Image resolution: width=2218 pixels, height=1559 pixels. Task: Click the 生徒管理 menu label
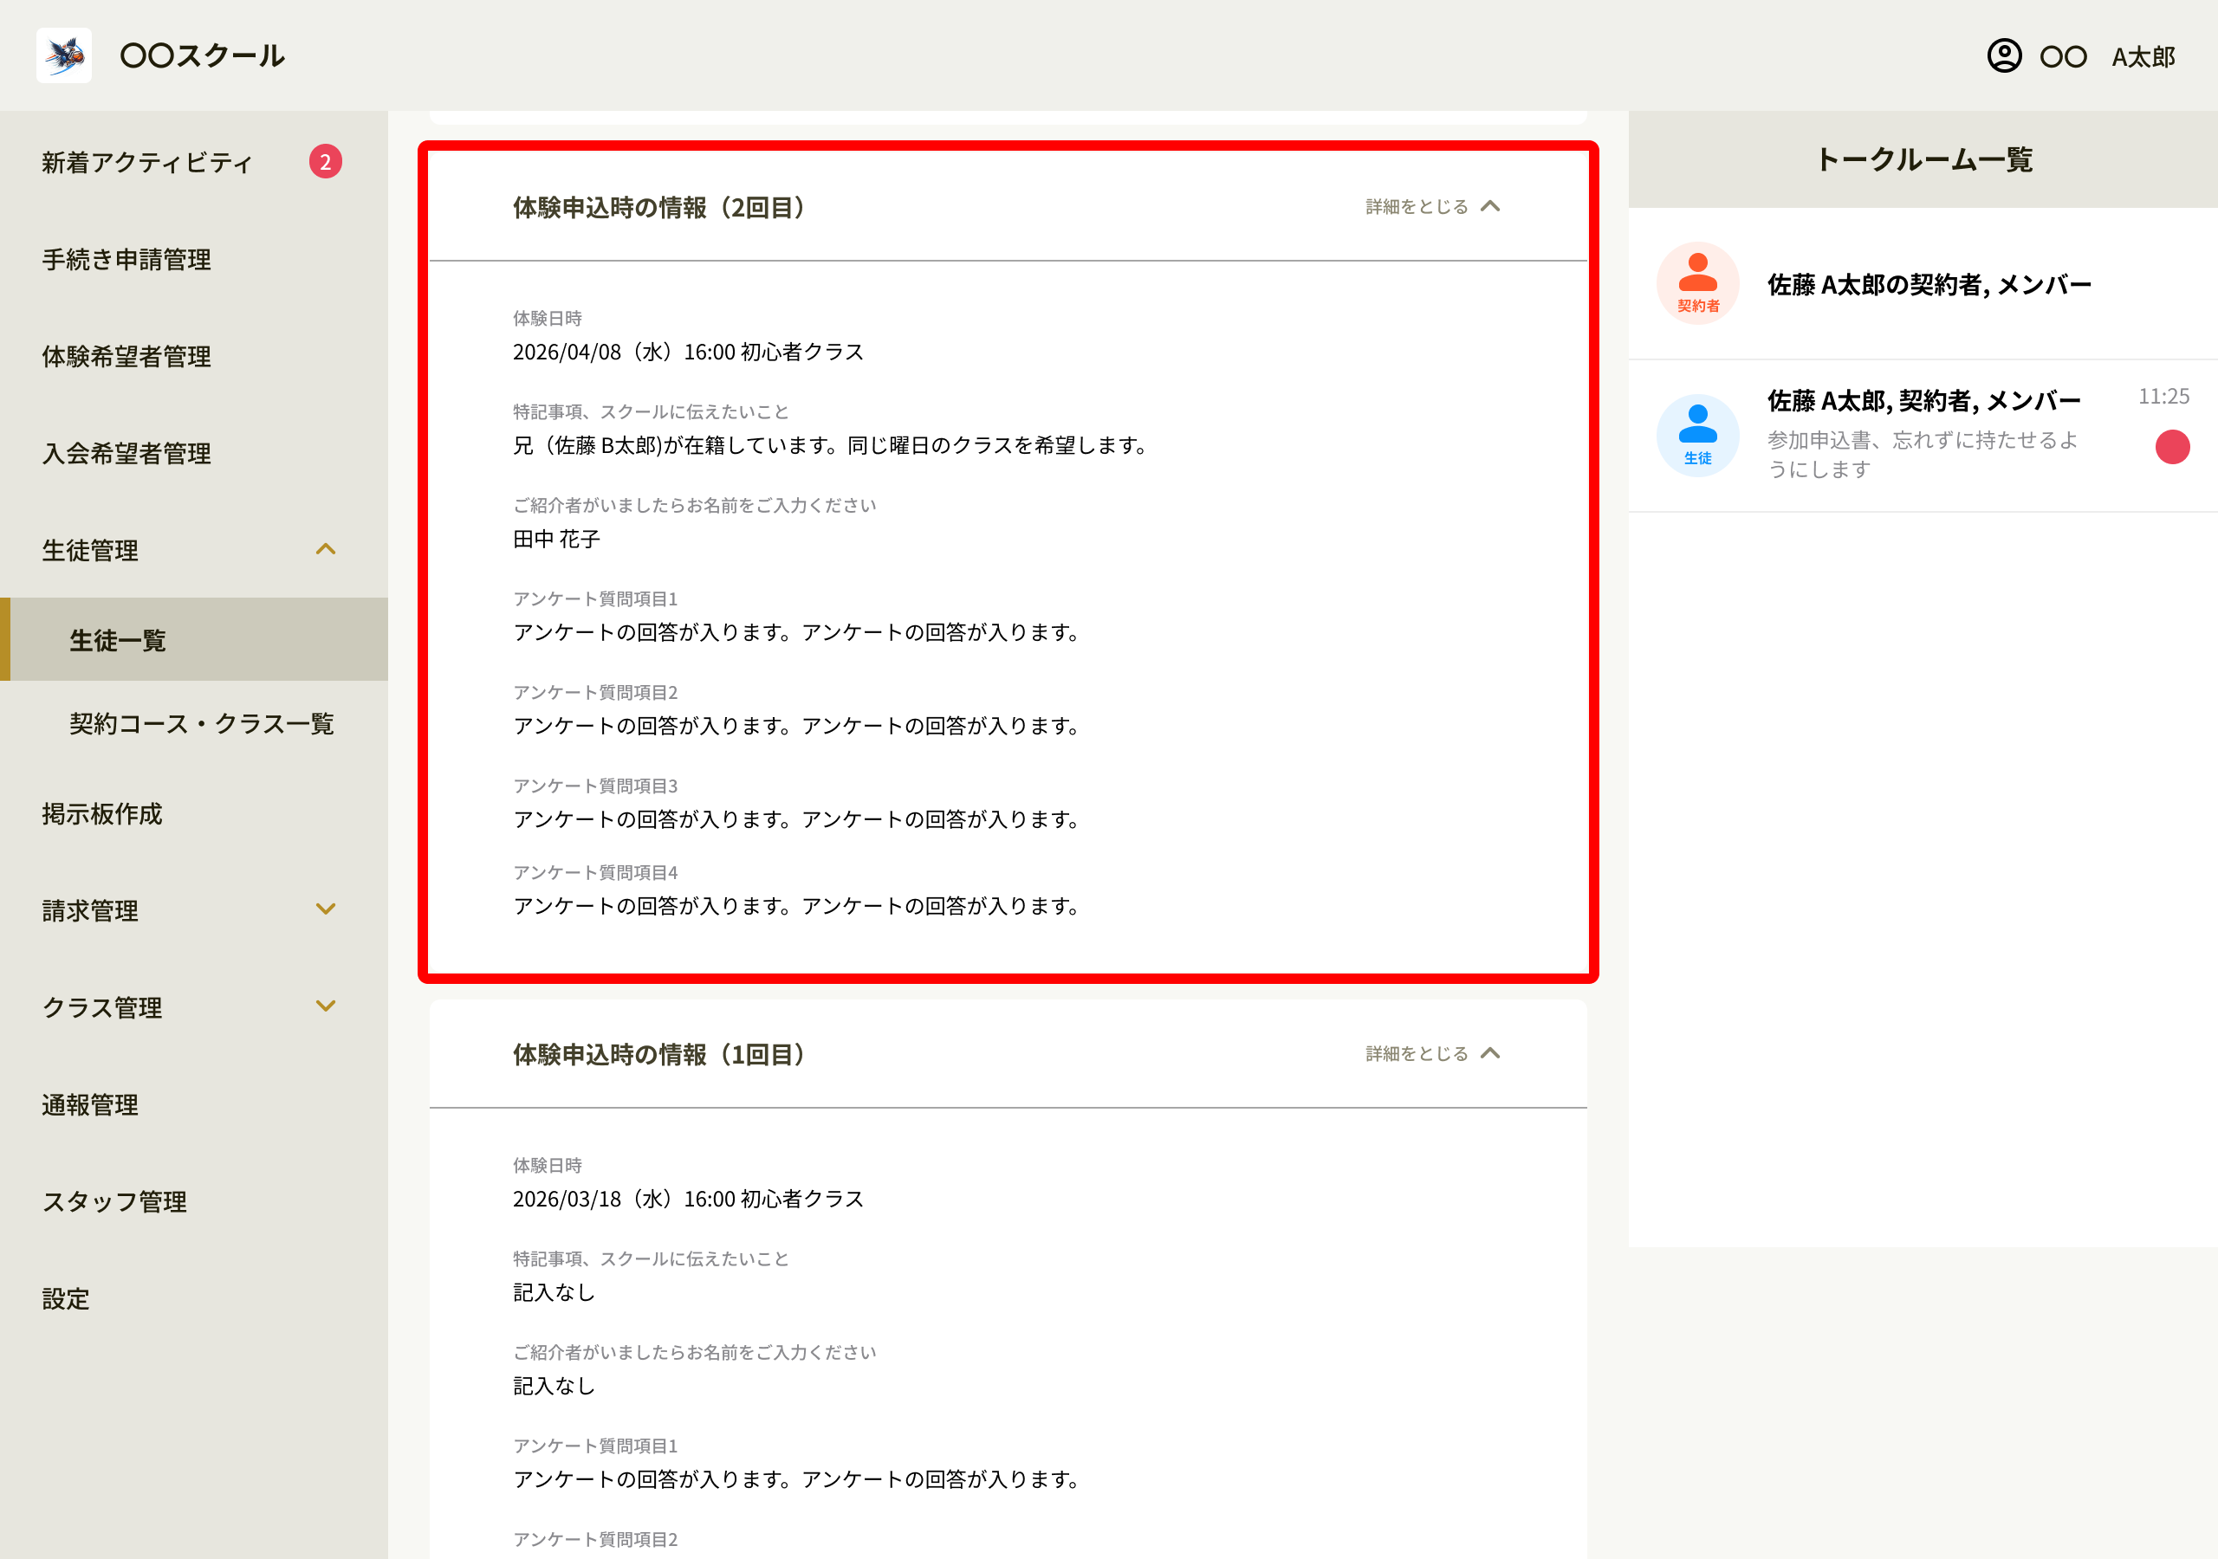(90, 551)
